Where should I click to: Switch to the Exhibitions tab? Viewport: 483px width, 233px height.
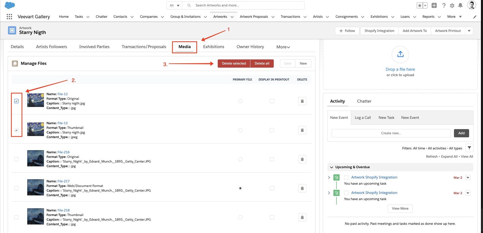point(214,47)
